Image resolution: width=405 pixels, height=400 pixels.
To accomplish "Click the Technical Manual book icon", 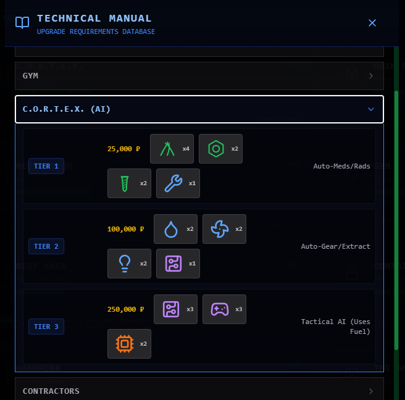I will (22, 23).
